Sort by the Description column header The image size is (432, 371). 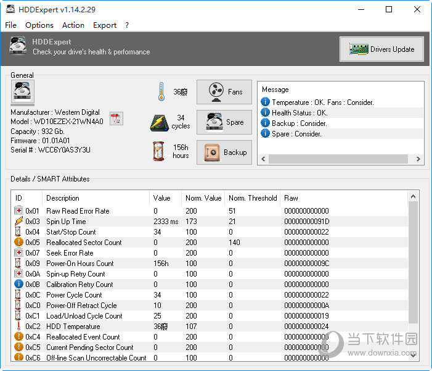pos(63,198)
